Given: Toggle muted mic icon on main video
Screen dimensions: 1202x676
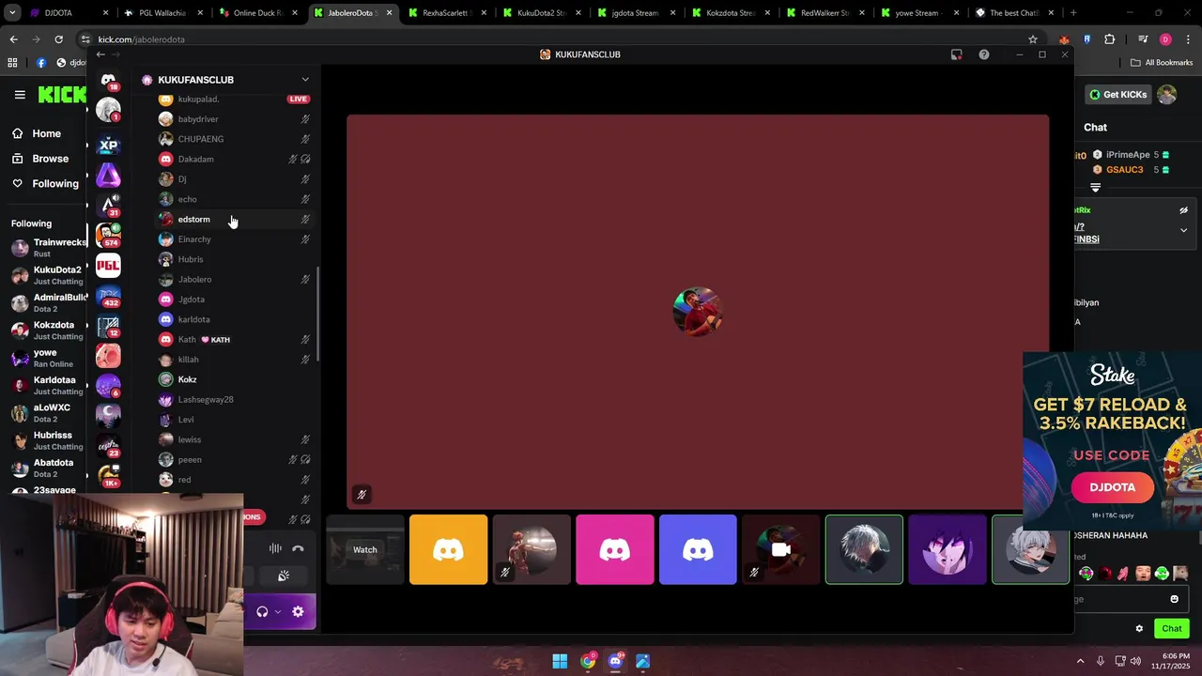Looking at the screenshot, I should (362, 494).
